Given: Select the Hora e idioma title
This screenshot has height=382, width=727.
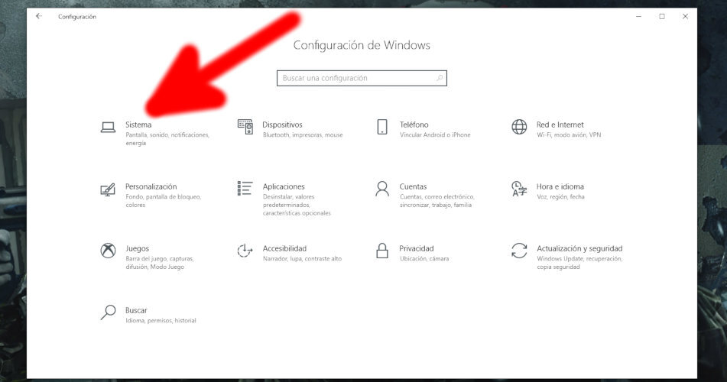Looking at the screenshot, I should coord(560,186).
